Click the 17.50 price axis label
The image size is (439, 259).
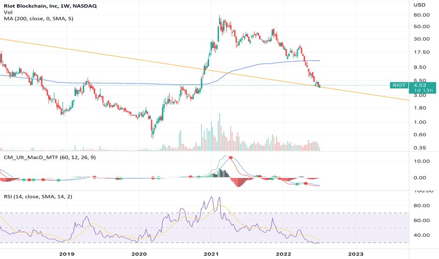pyautogui.click(x=422, y=52)
